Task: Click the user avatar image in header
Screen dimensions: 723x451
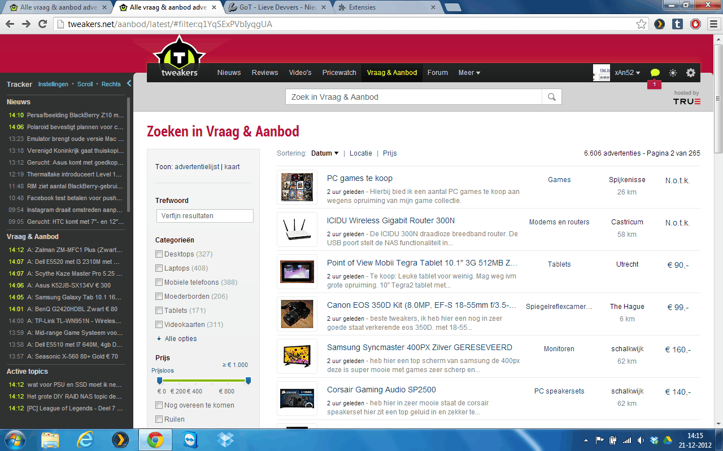Action: click(601, 73)
